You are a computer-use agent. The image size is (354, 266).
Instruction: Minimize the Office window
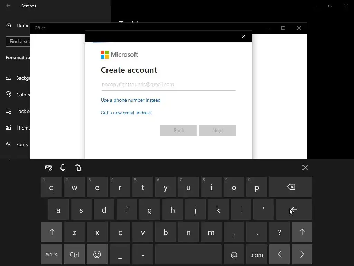[x=267, y=28]
